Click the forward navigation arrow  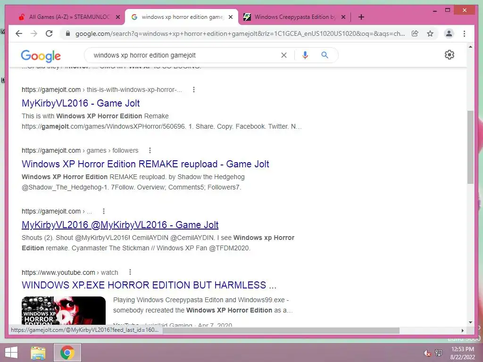[x=34, y=33]
